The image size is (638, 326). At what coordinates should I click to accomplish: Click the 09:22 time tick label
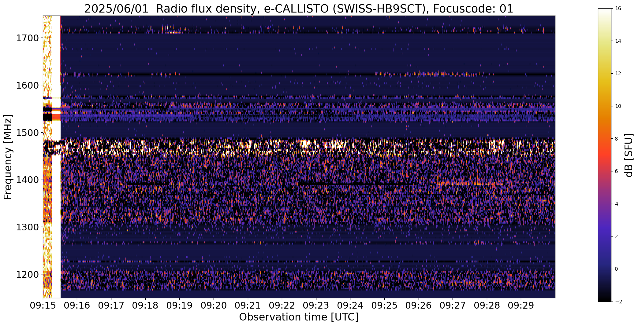[x=282, y=306]
